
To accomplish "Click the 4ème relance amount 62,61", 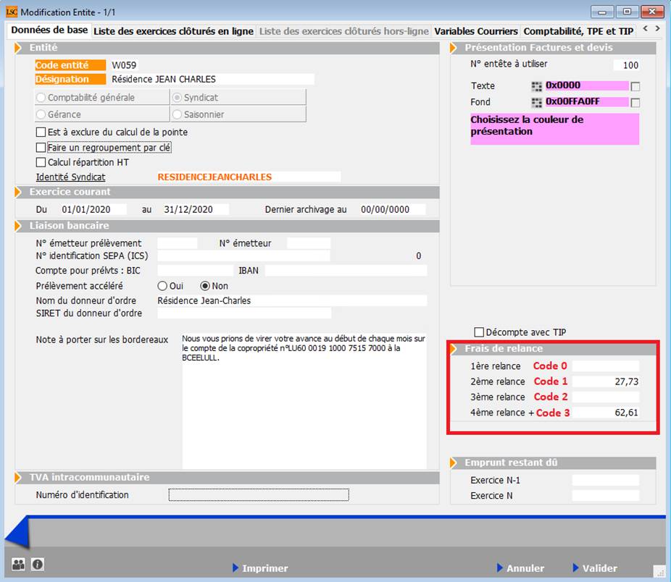I will pos(606,413).
